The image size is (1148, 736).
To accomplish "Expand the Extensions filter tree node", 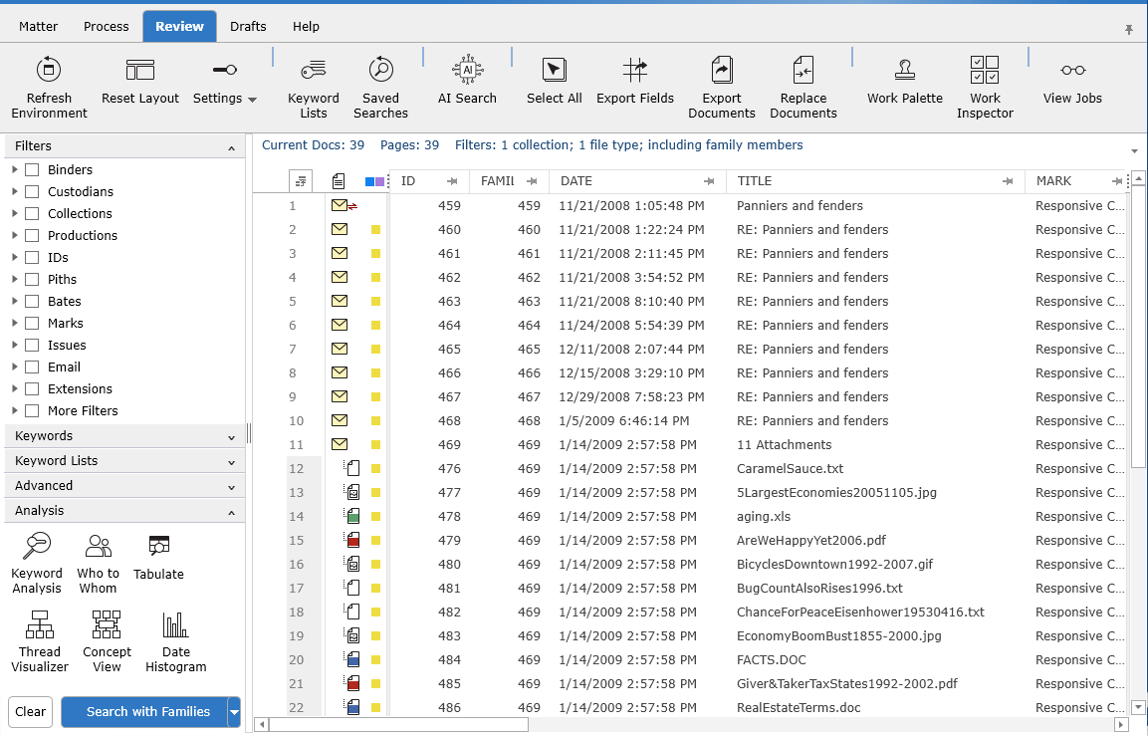I will (x=14, y=388).
